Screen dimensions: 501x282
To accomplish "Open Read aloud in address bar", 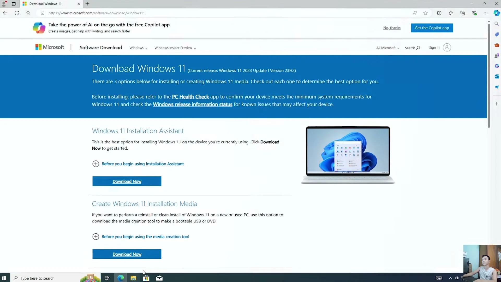I will click(x=415, y=13).
